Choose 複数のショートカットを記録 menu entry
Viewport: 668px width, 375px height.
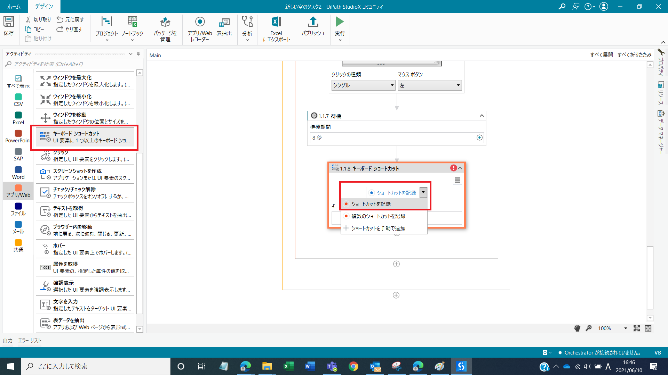coord(378,216)
